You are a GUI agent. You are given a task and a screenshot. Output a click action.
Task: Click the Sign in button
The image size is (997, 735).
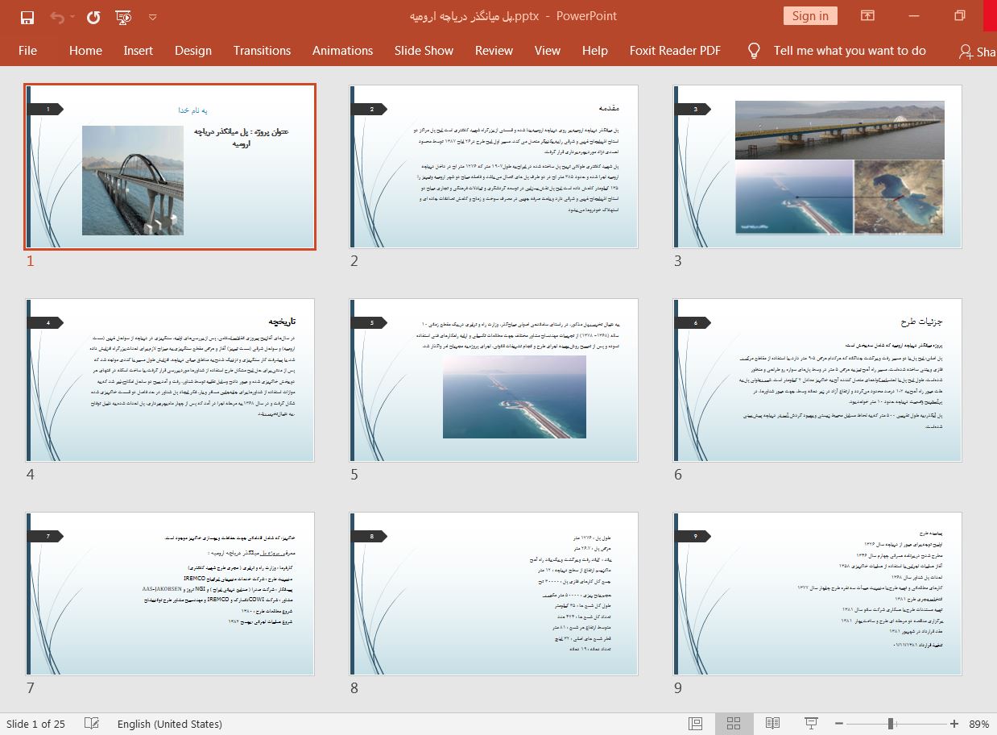pos(809,16)
